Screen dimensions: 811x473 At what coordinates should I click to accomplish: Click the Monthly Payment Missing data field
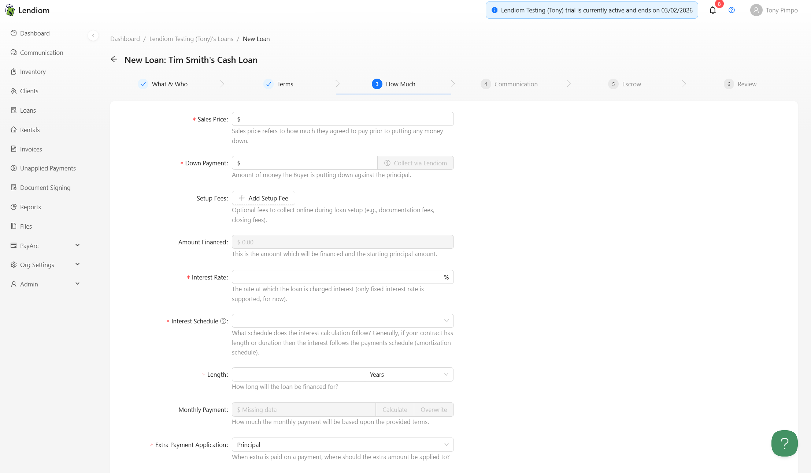pyautogui.click(x=304, y=409)
